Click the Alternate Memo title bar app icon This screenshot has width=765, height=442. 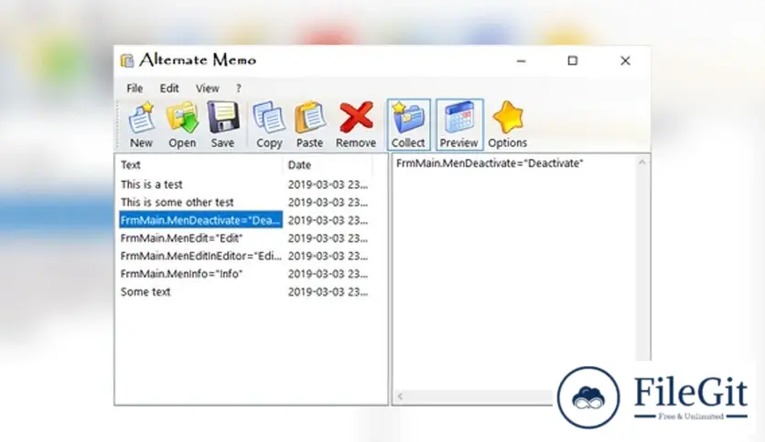point(127,61)
